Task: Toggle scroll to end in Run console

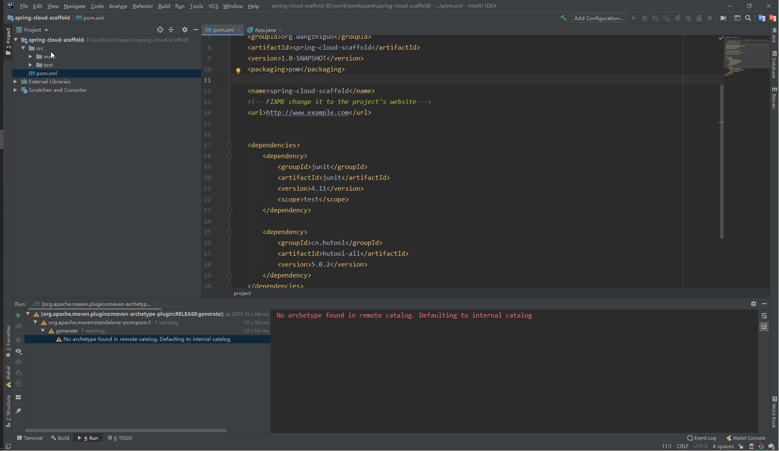Action: click(x=764, y=327)
